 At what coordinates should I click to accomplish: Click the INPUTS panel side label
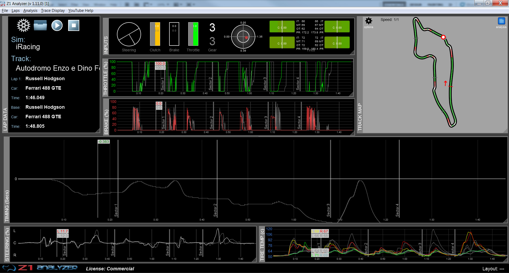click(x=106, y=45)
